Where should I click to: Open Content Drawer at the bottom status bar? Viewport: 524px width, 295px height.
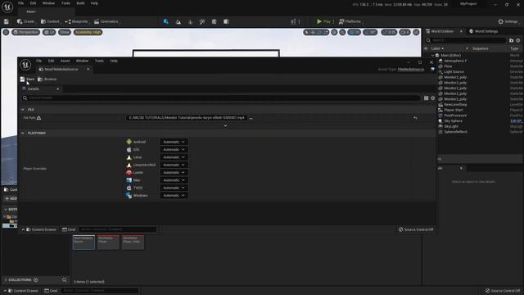pos(23,291)
